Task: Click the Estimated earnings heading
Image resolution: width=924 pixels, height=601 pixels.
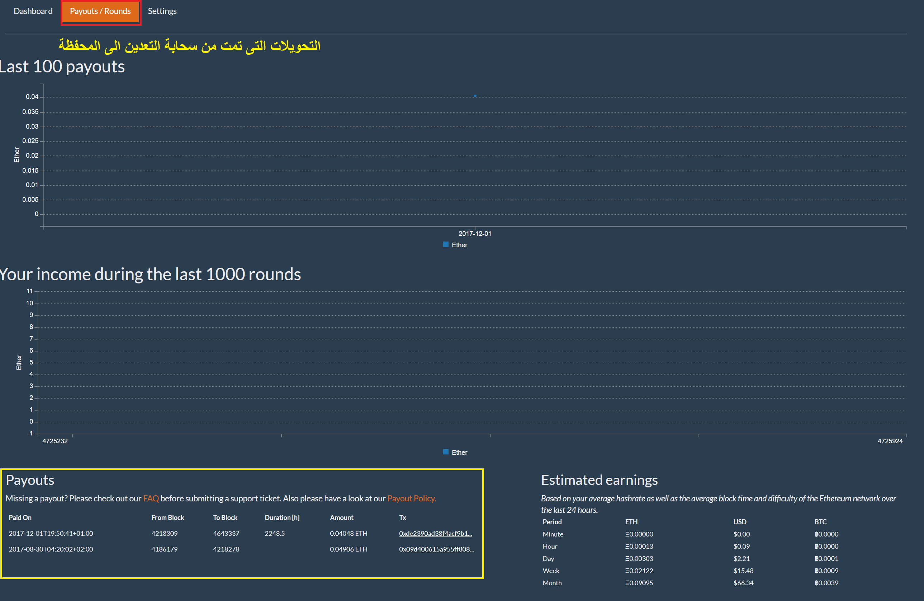Action: 600,480
